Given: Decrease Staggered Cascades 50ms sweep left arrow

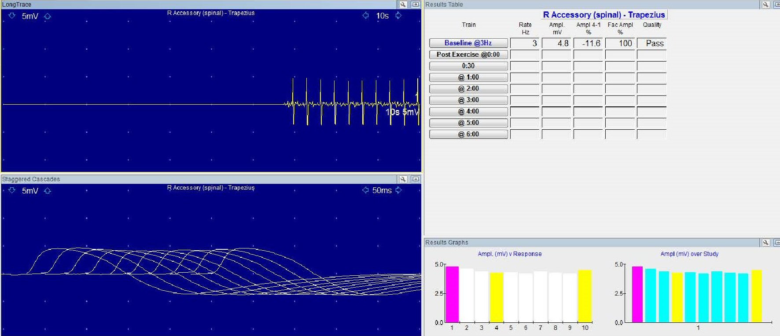Looking at the screenshot, I should (x=365, y=190).
